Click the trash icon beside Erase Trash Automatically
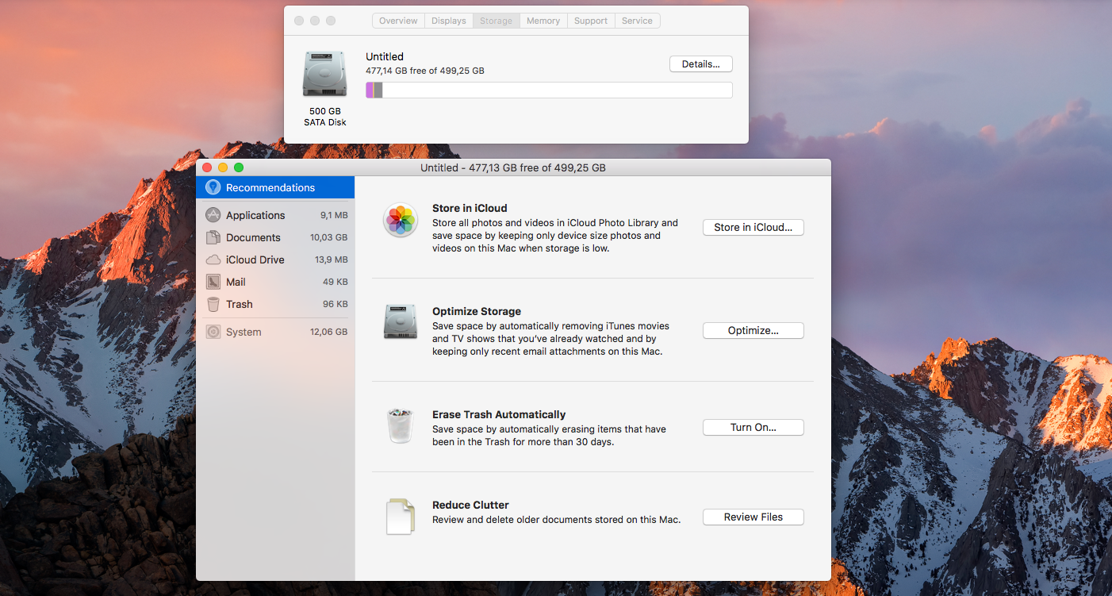 (401, 425)
